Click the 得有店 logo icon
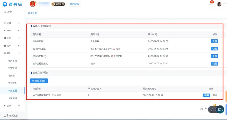227x120 pixels. click(x=5, y=4)
